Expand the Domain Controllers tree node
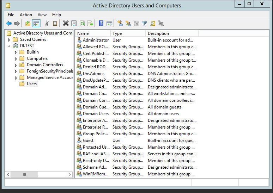This screenshot has width=273, height=193. click(16, 65)
